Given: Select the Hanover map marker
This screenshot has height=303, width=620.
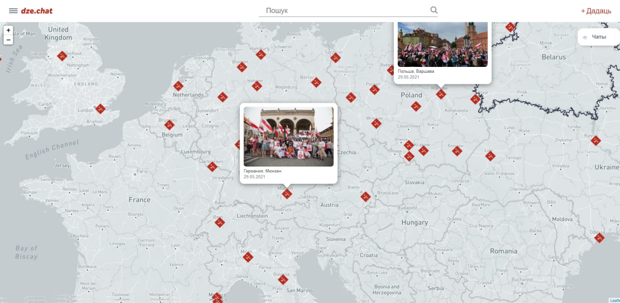Looking at the screenshot, I should click(x=257, y=86).
